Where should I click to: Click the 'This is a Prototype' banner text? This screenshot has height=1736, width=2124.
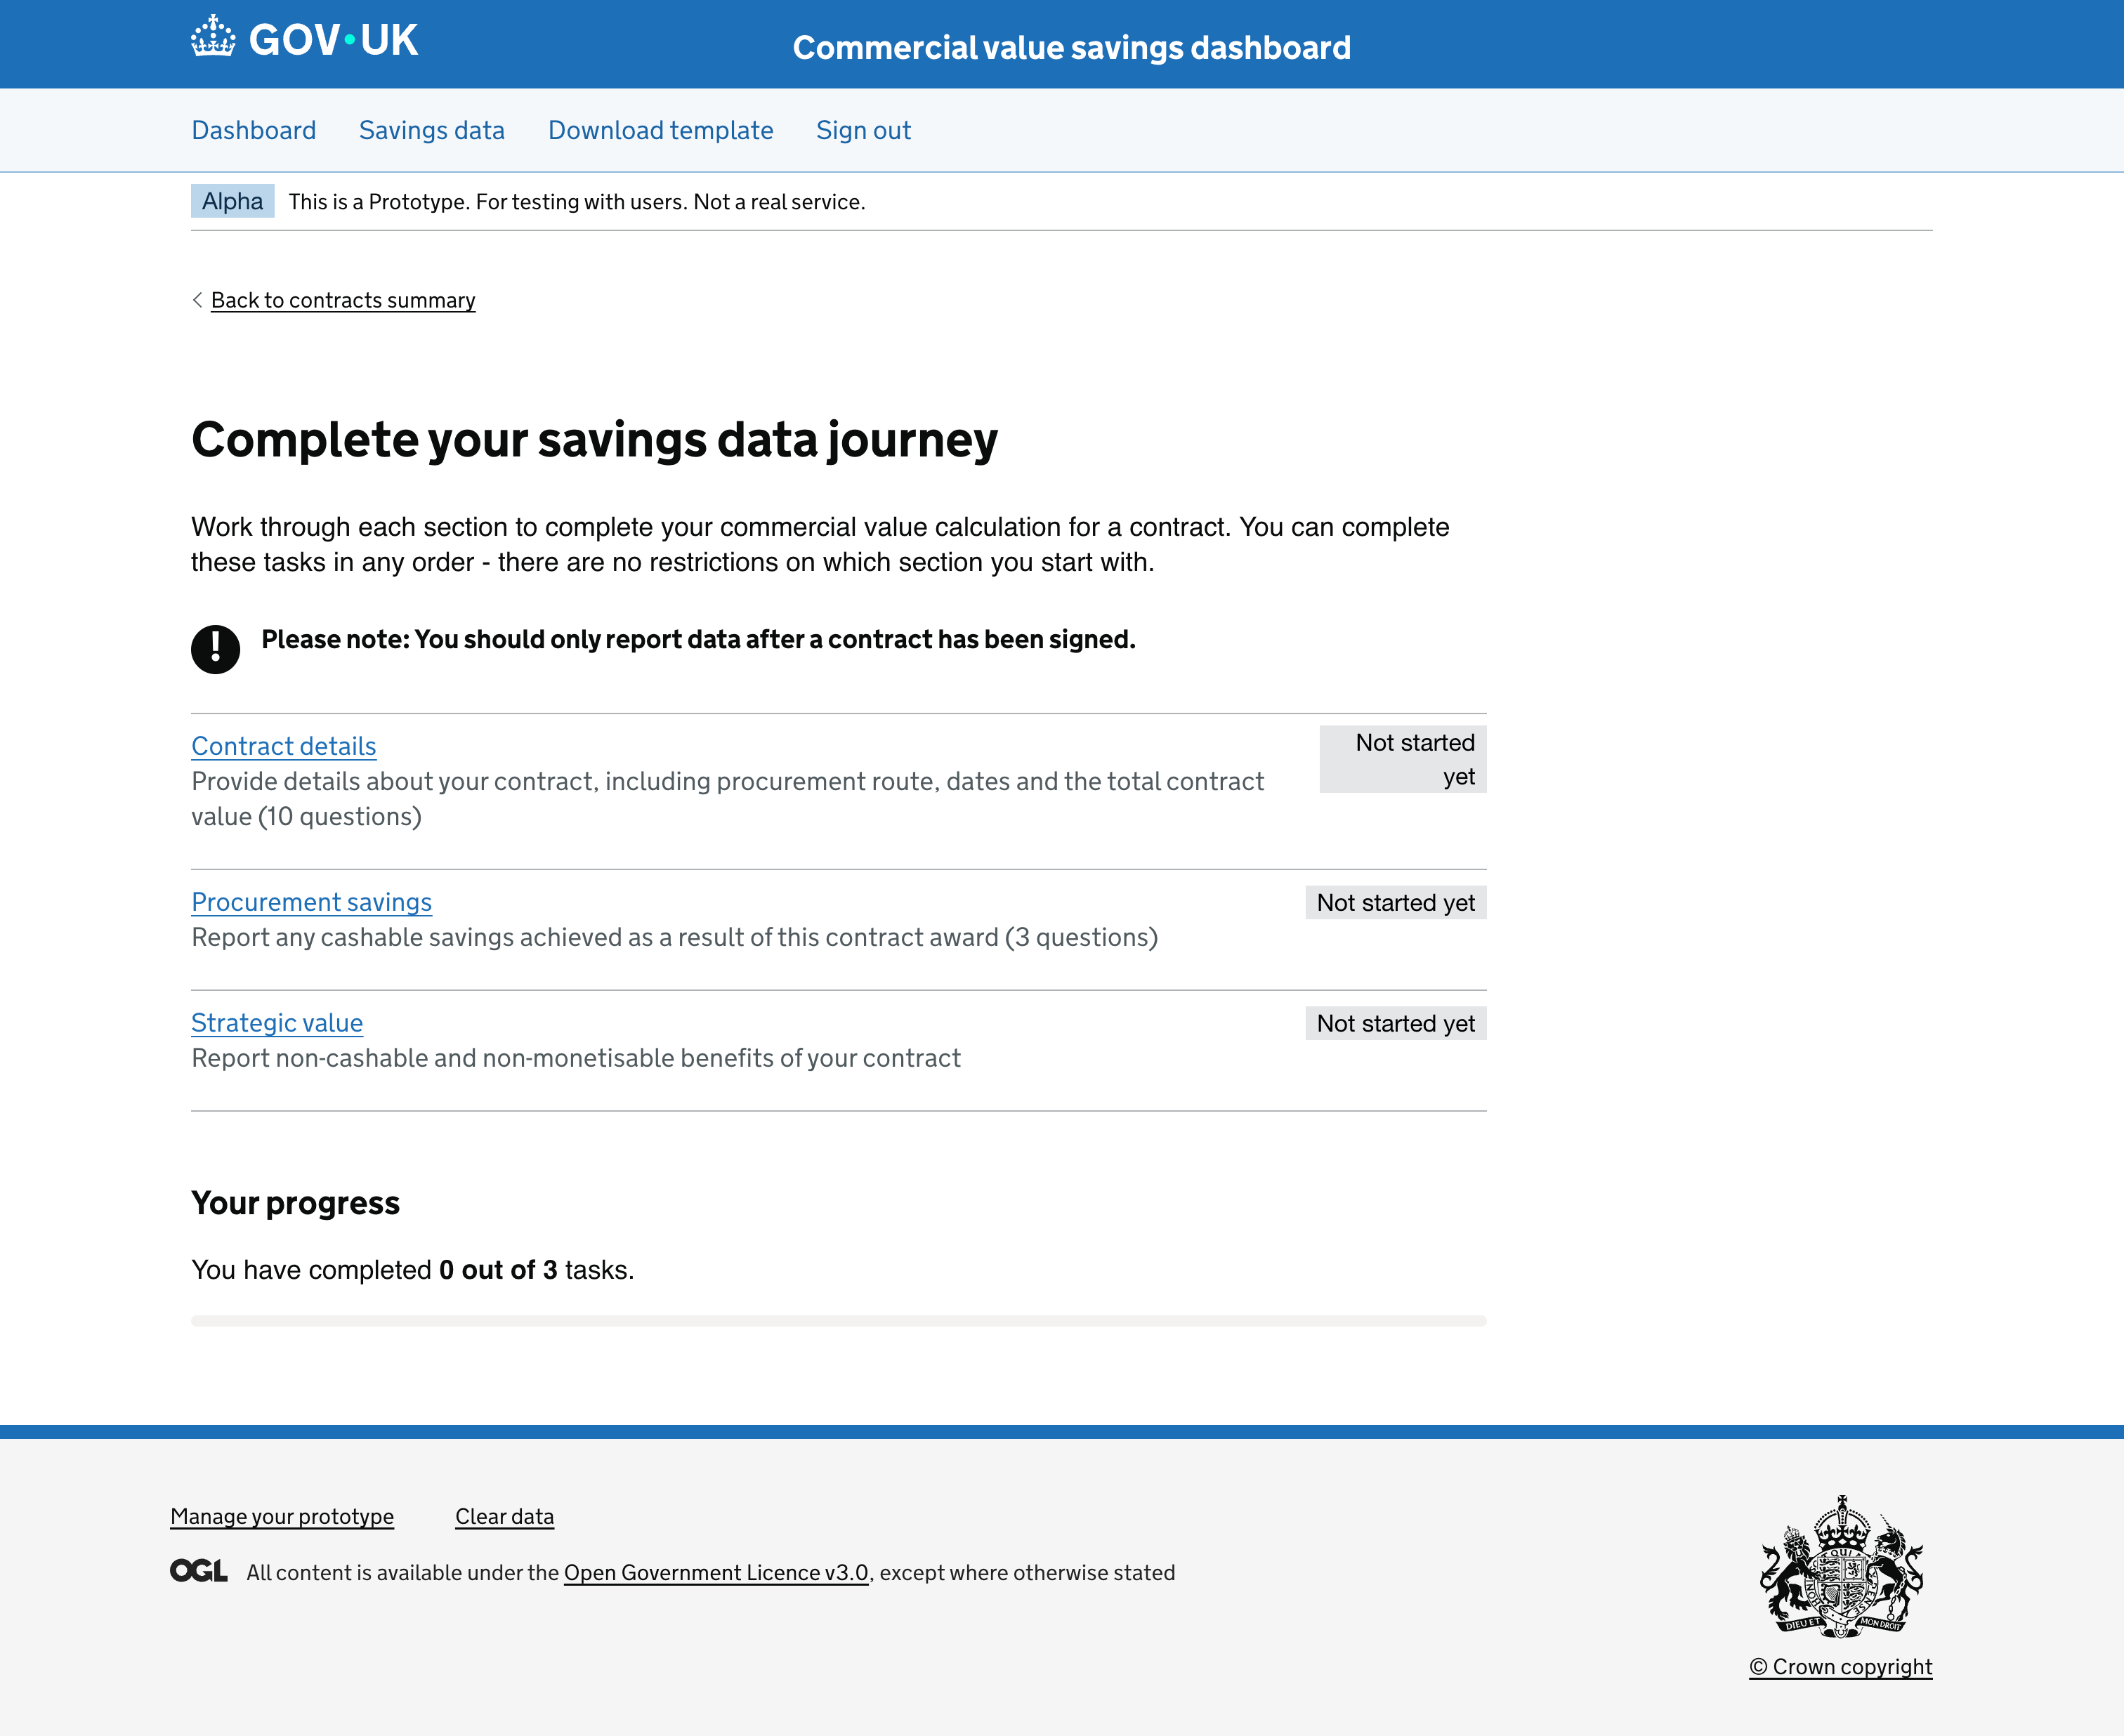click(577, 202)
